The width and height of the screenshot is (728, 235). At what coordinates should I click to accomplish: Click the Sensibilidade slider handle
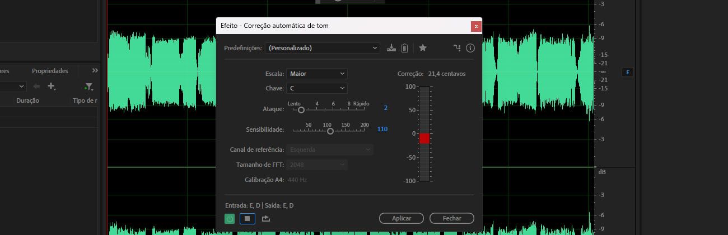330,131
